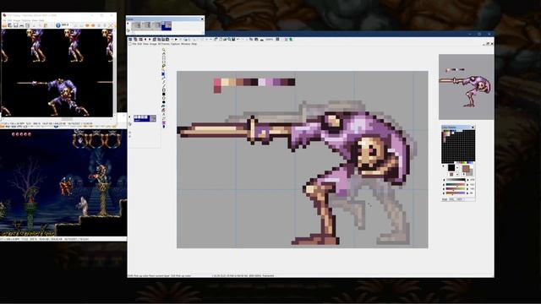
Task: Click the skeleton preview thumbnail window
Action: (x=466, y=87)
